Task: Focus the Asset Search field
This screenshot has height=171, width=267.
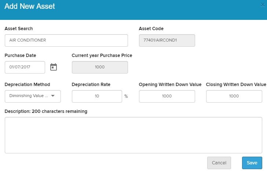Action: click(x=66, y=40)
